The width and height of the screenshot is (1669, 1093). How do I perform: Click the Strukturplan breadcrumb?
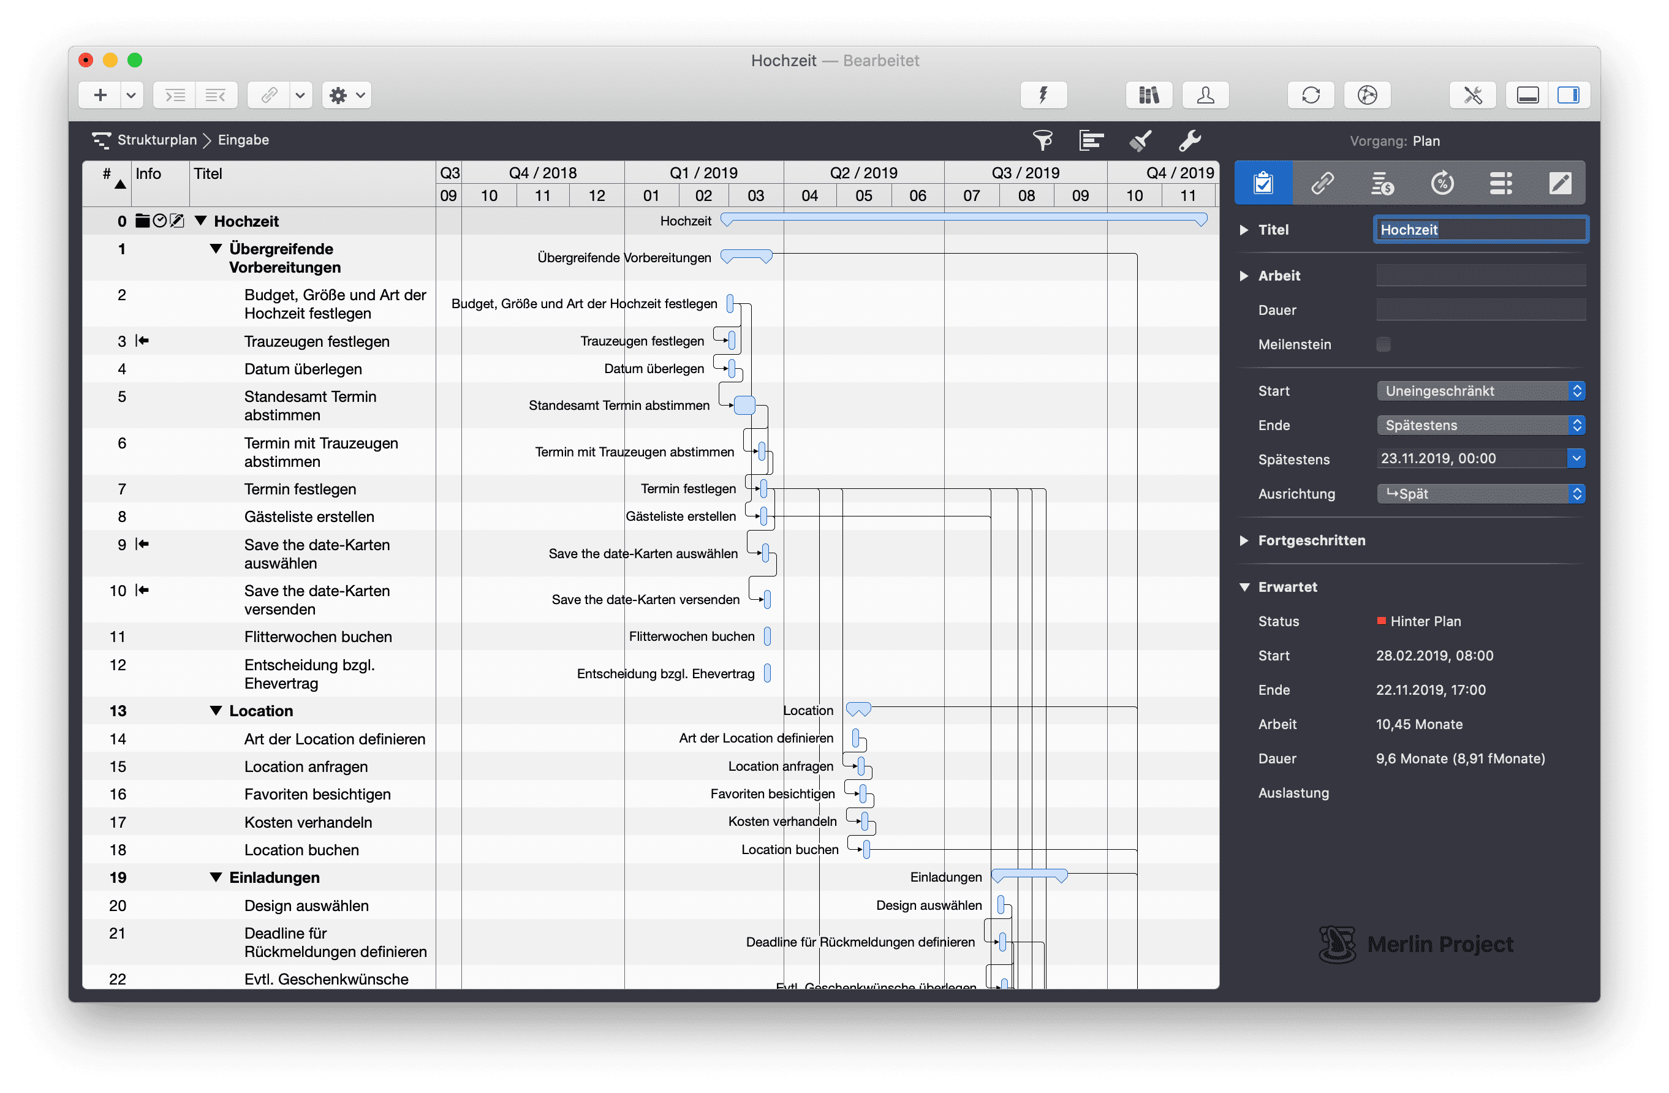pos(156,140)
